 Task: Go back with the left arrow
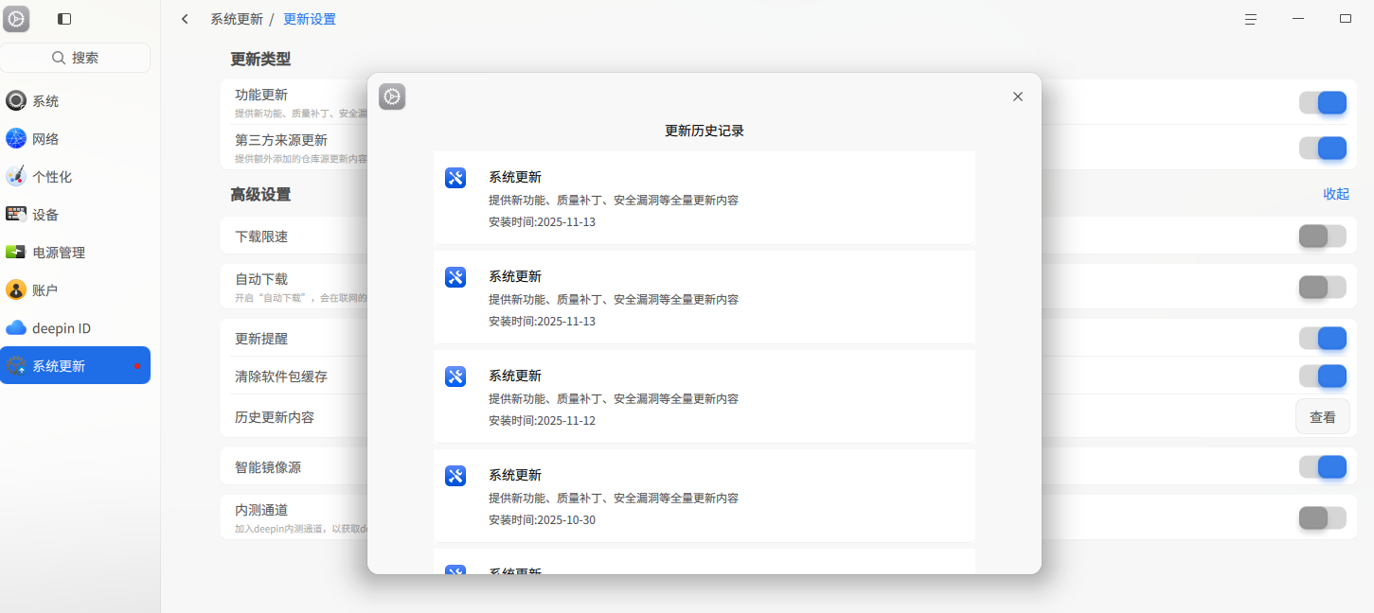(185, 19)
